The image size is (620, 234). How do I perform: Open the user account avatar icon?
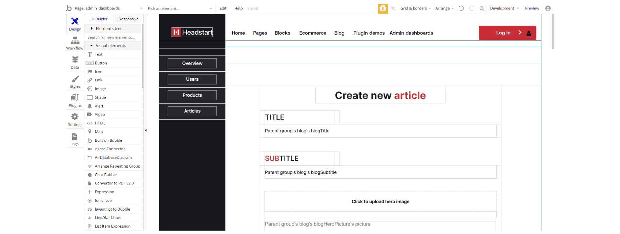coord(548,8)
